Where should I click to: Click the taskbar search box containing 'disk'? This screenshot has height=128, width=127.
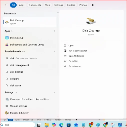pyautogui.click(x=18, y=125)
